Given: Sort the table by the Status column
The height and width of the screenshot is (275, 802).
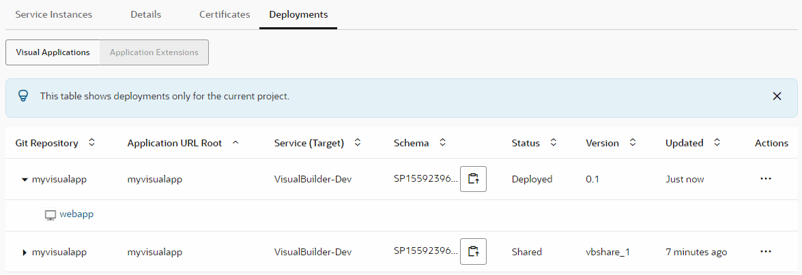Looking at the screenshot, I should tap(554, 143).
